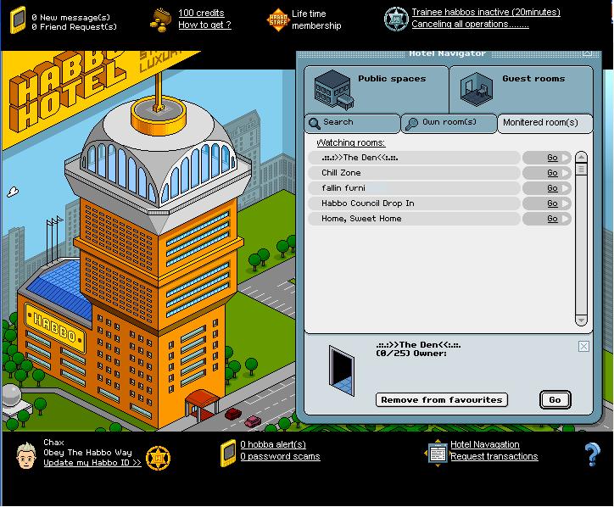Image resolution: width=614 pixels, height=507 pixels.
Task: Select .::.:>>The Den<<:.::. list row
Action: tap(415, 158)
